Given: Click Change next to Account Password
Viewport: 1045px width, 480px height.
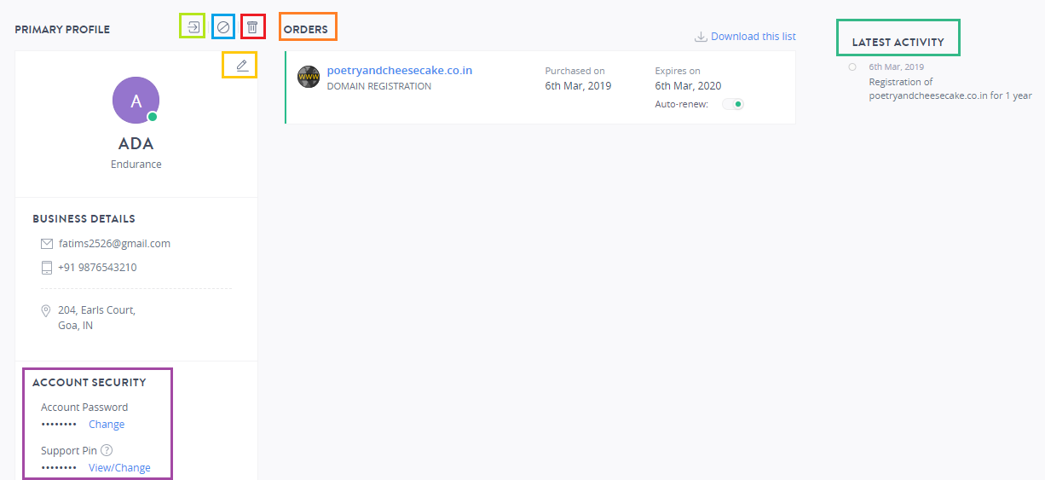Looking at the screenshot, I should 107,425.
